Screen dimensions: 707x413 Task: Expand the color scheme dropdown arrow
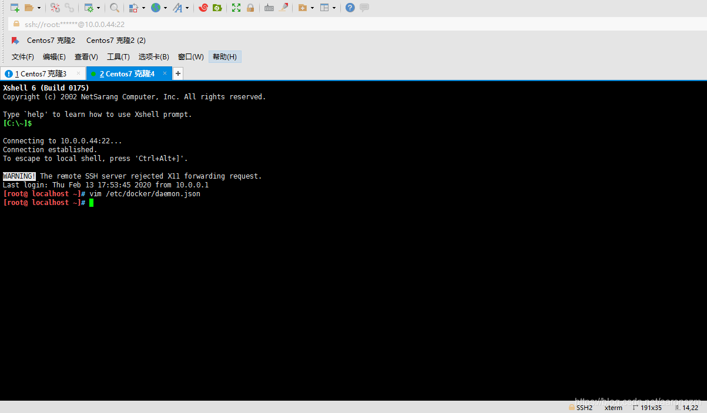coord(143,8)
